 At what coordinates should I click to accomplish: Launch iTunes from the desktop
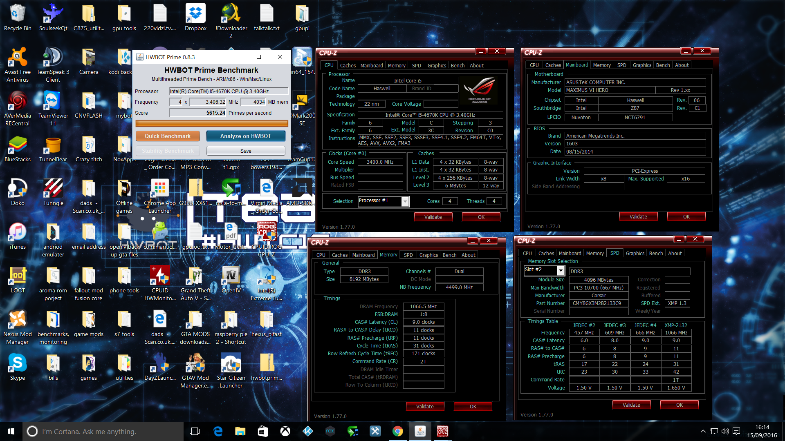[18, 236]
